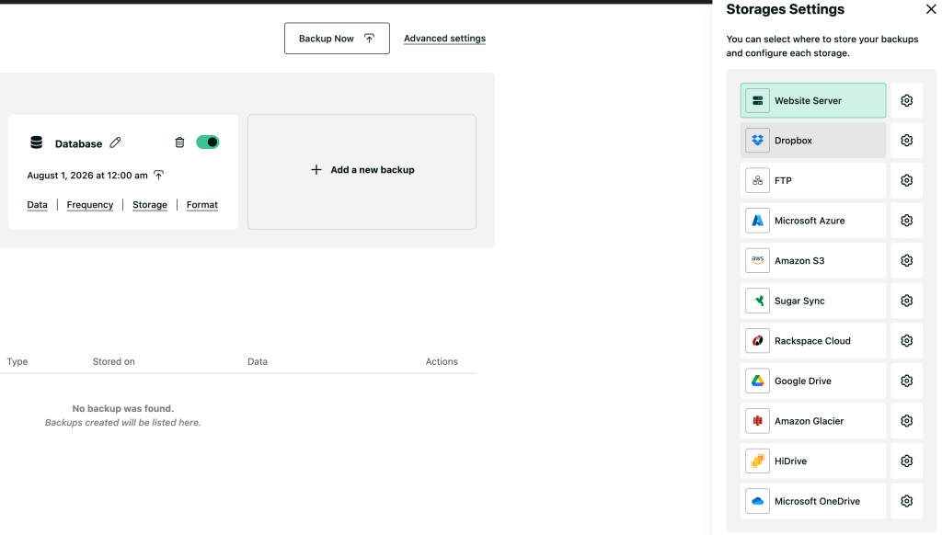Image resolution: width=942 pixels, height=535 pixels.
Task: Delete the Database backup with trash icon
Action: (x=179, y=142)
